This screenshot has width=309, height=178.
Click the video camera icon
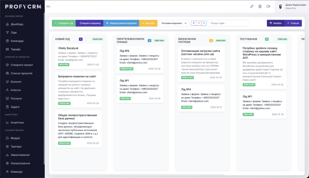click(268, 6)
